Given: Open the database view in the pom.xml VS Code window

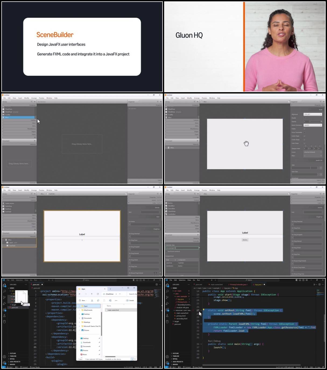Looking at the screenshot, I should pos(4,321).
